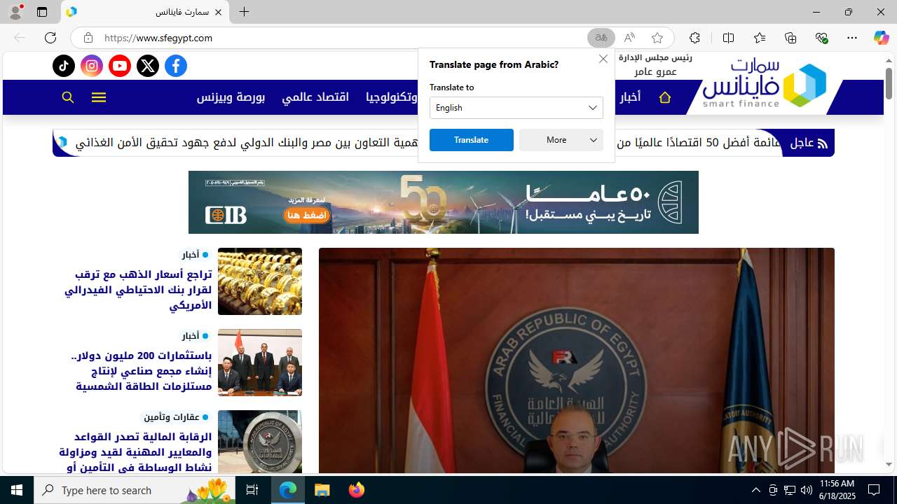Open officials signing ceremony thumbnail
Image resolution: width=897 pixels, height=504 pixels.
point(260,363)
